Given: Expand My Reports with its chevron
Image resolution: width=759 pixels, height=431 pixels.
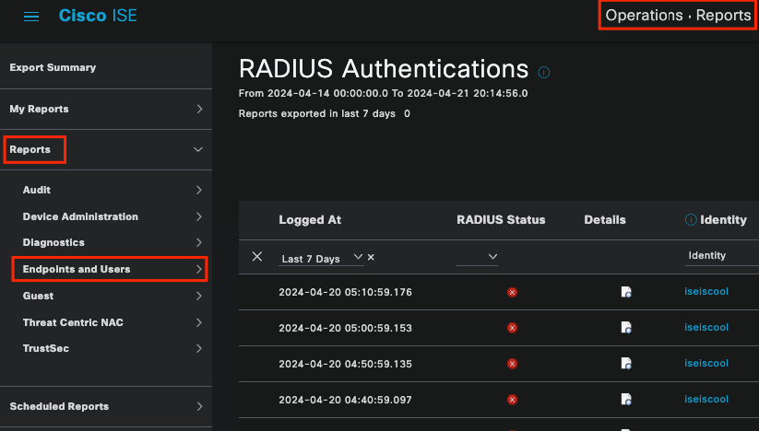Looking at the screenshot, I should pyautogui.click(x=199, y=110).
